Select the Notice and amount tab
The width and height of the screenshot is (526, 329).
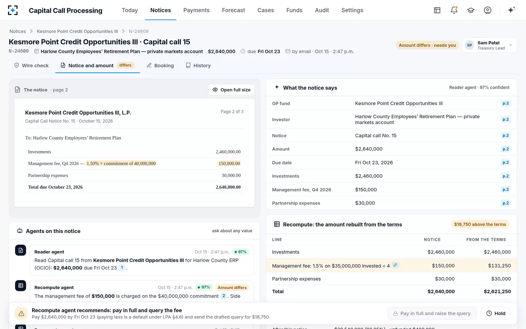tap(98, 65)
